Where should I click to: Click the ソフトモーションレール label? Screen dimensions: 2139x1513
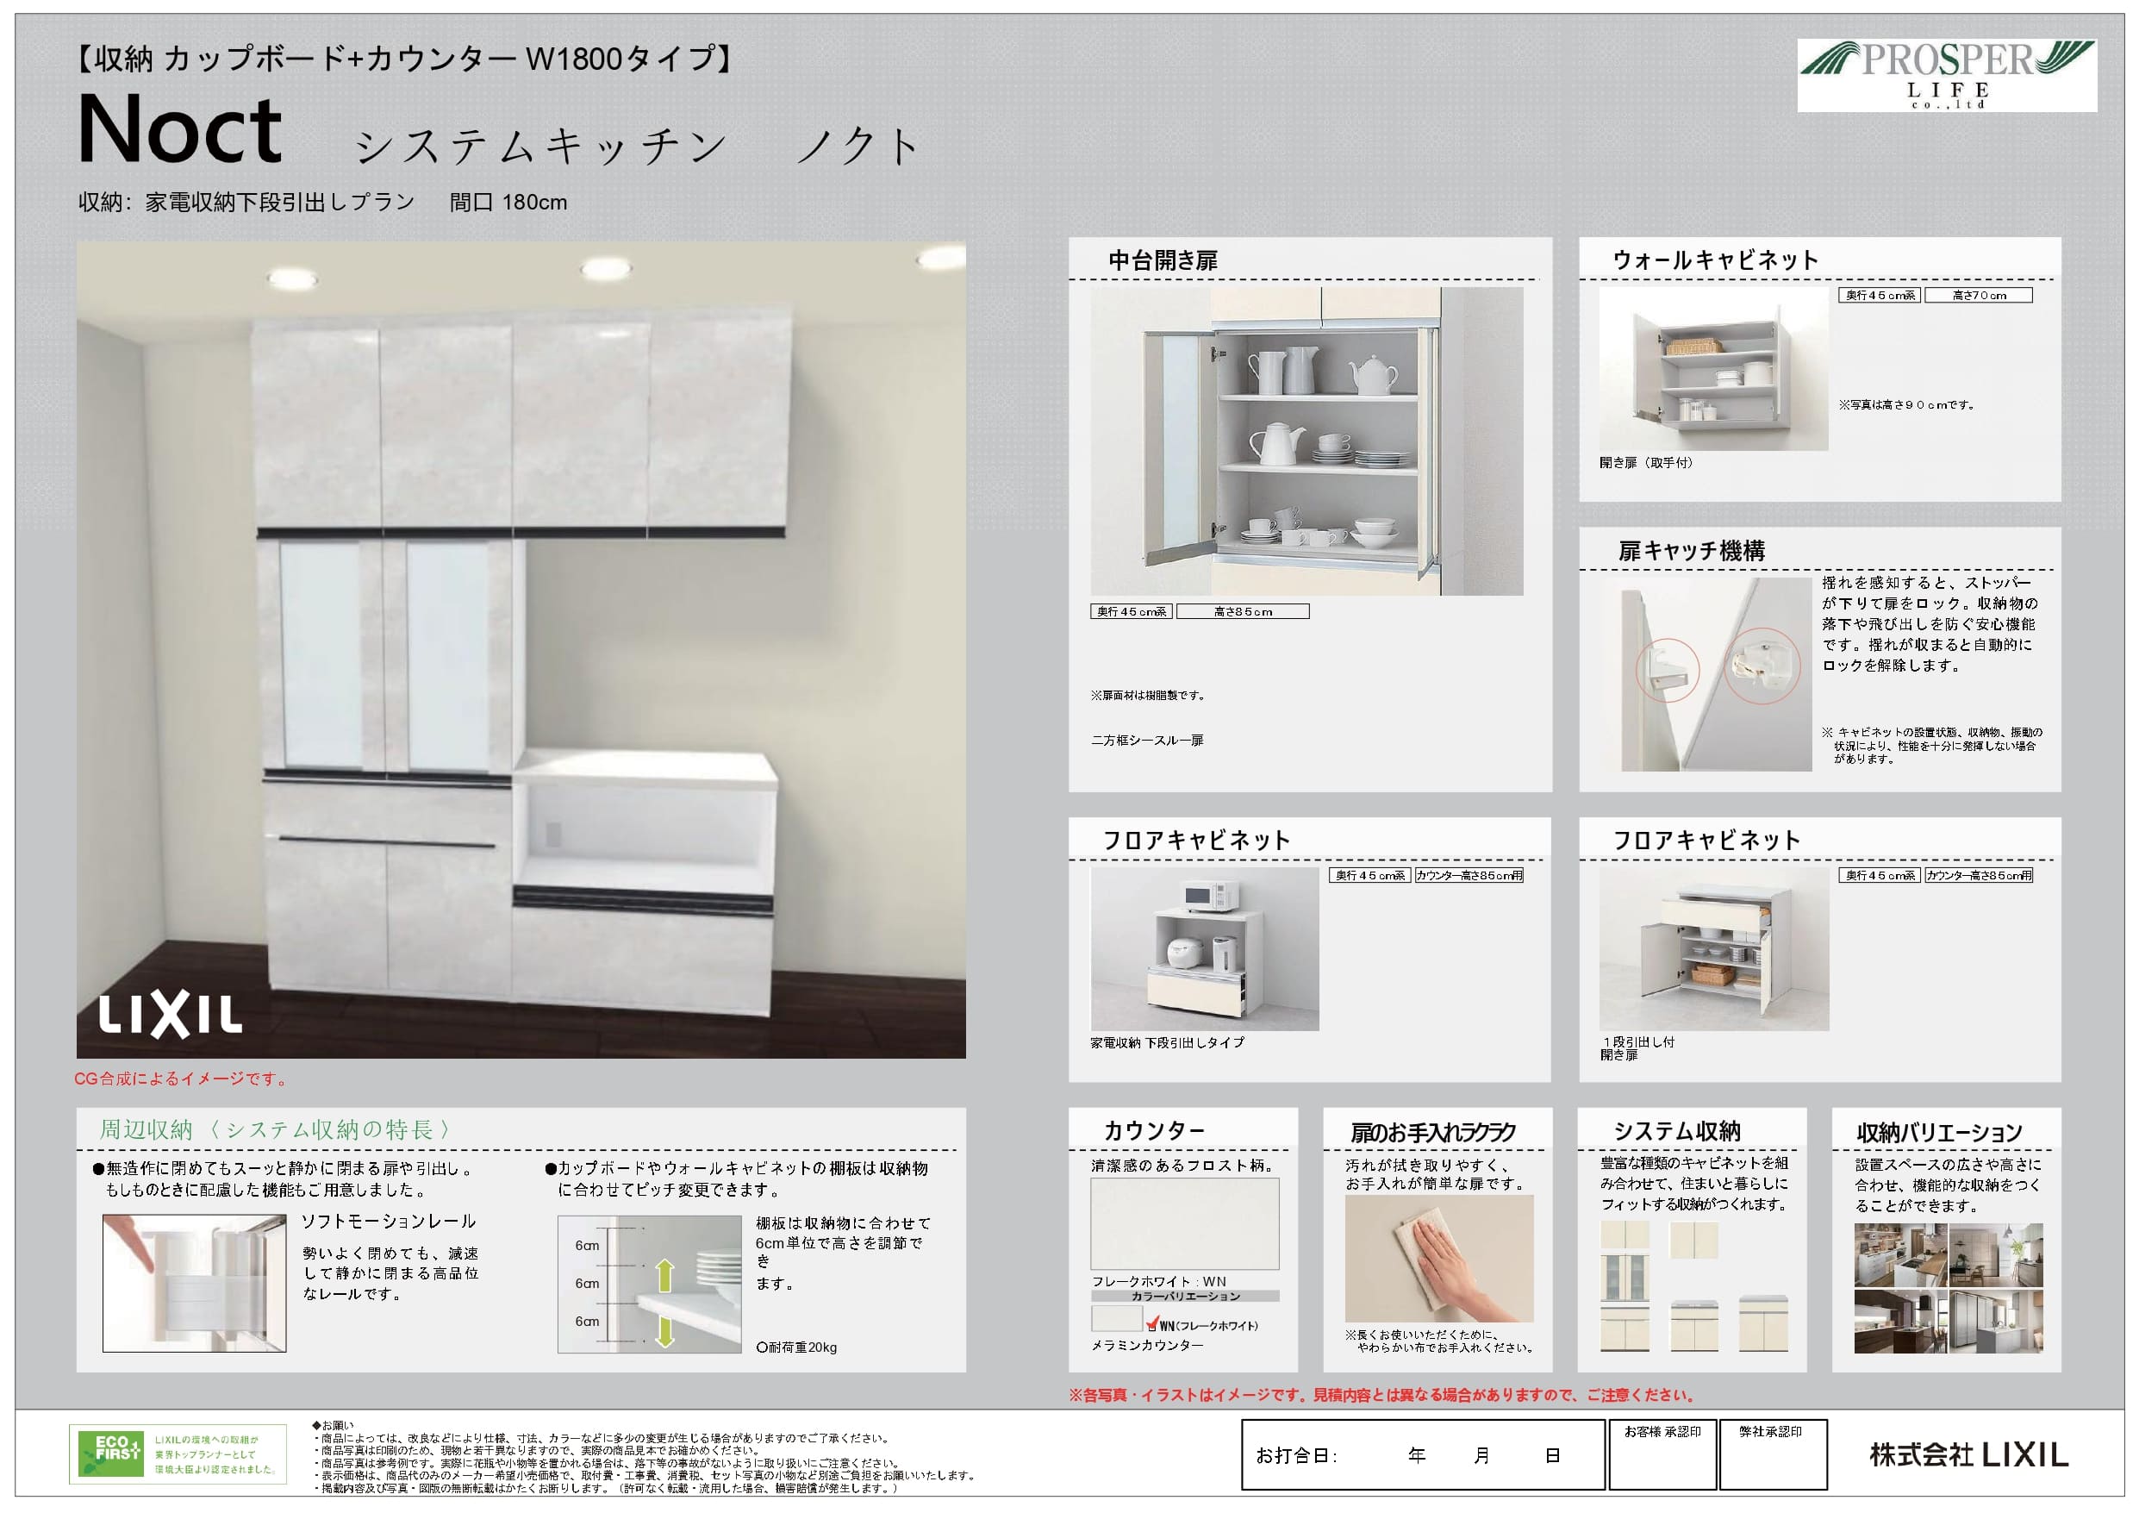click(388, 1222)
